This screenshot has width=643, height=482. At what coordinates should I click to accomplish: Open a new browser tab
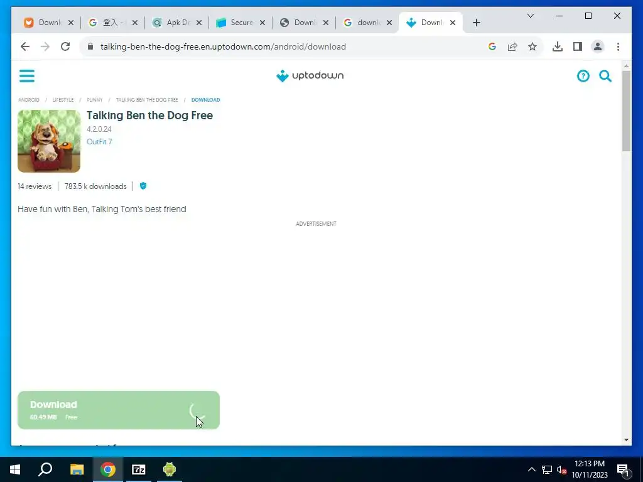pyautogui.click(x=476, y=23)
